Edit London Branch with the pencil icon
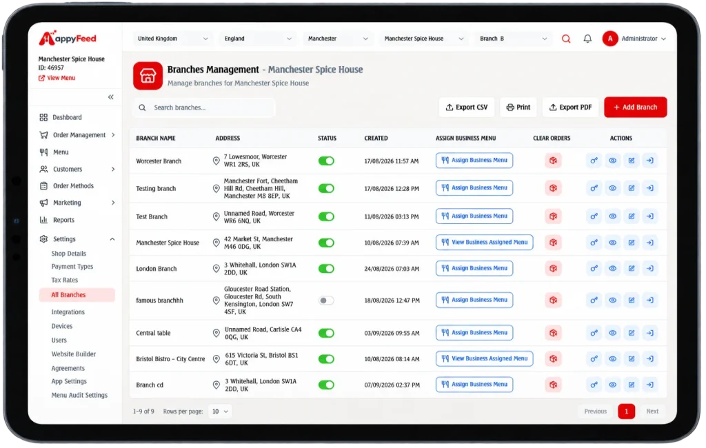This screenshot has height=448, width=706. [632, 269]
